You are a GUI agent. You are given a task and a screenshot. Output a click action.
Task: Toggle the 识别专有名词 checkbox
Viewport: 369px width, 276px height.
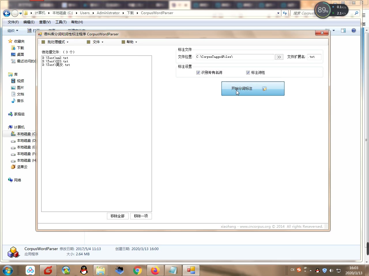[x=198, y=72]
